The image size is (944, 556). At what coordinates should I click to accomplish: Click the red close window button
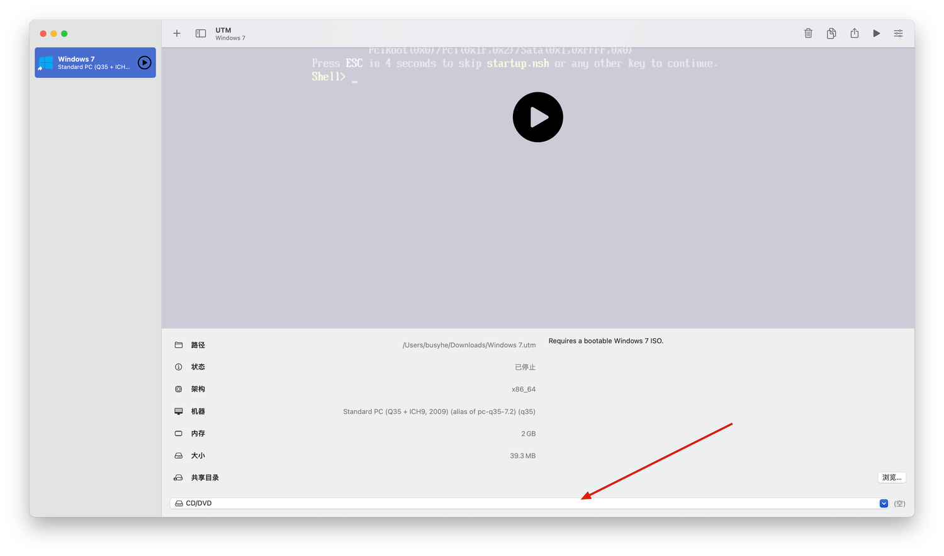click(x=43, y=33)
